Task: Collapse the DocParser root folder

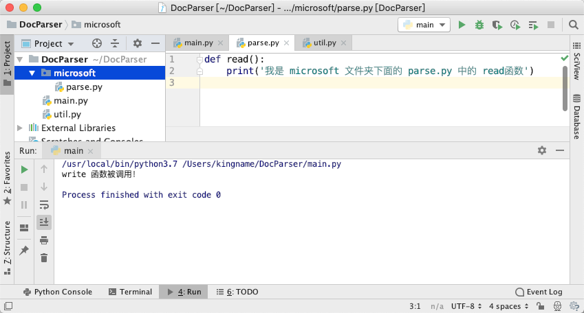Action: [x=20, y=60]
